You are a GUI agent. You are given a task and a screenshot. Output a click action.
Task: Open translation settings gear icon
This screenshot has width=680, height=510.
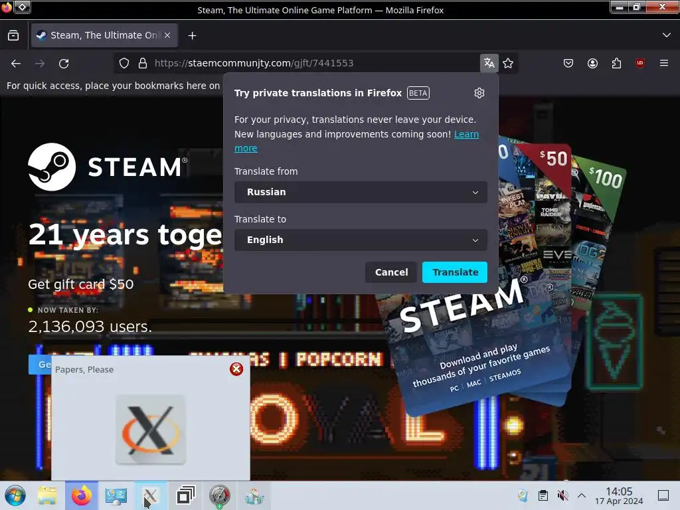479,93
